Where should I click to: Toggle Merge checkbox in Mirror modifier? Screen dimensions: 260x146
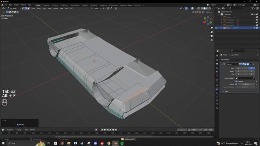pyautogui.click(x=236, y=84)
